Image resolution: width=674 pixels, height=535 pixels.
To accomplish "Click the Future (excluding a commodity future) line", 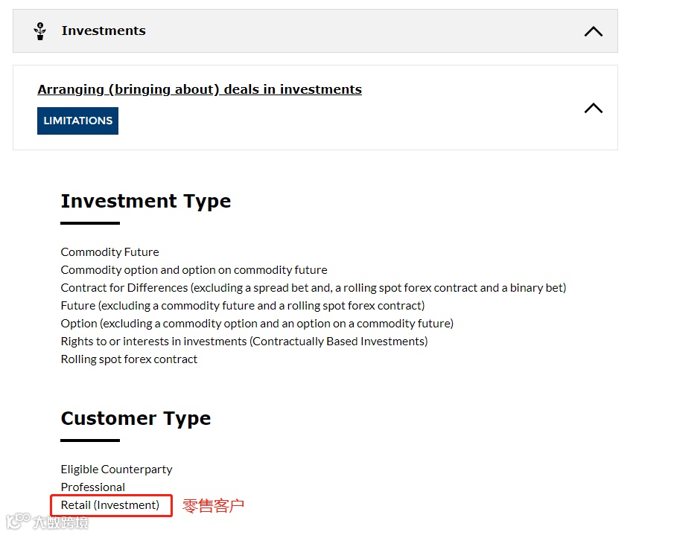I will point(242,306).
